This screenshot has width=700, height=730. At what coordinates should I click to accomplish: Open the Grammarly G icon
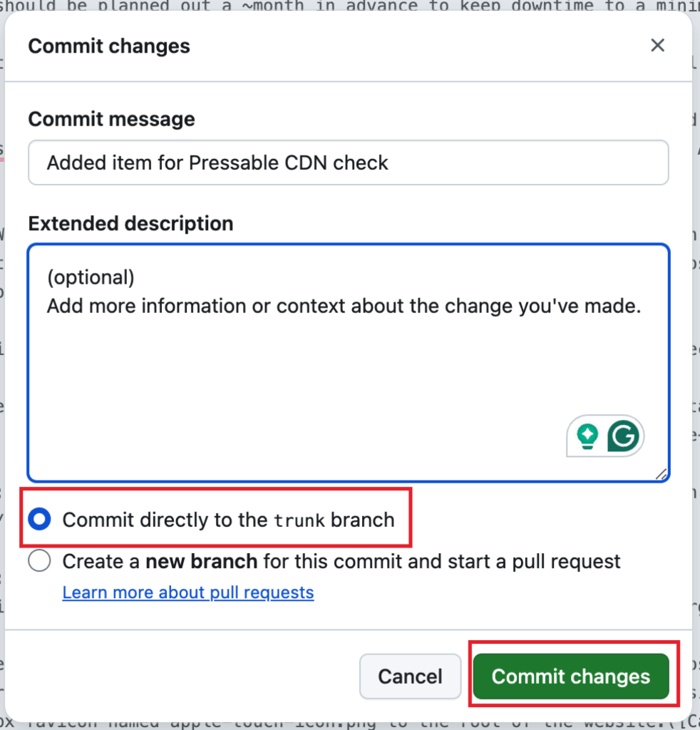pos(624,436)
